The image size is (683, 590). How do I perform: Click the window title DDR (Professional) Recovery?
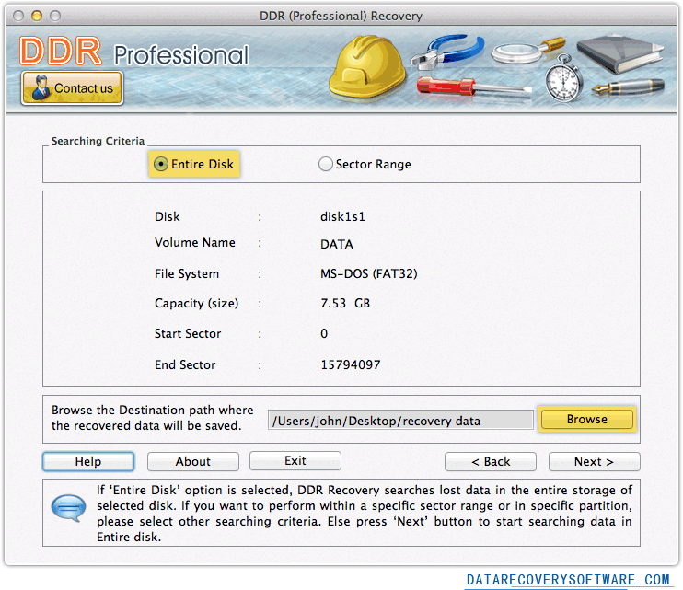[x=341, y=17]
